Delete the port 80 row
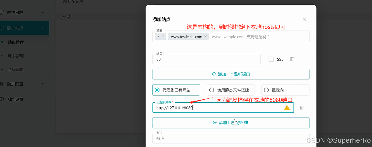Screen dimensions: 372x147 click(292, 59)
